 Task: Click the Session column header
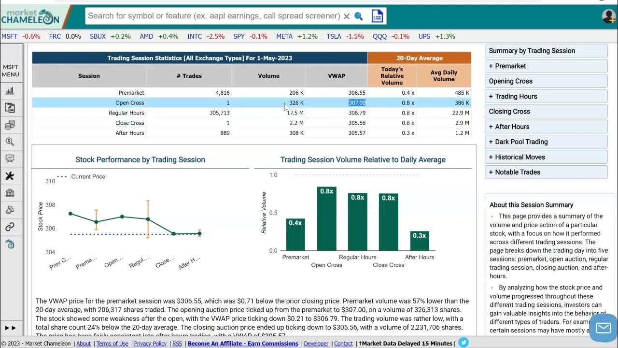click(x=89, y=76)
